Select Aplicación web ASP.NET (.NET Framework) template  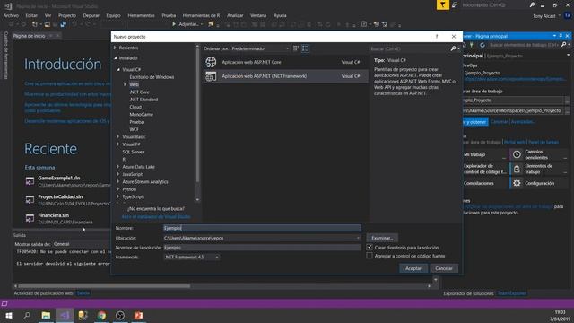[x=286, y=76]
